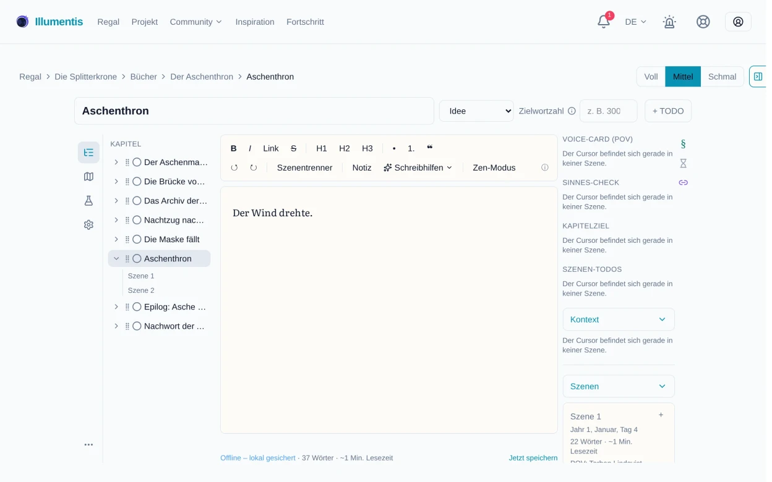Toggle status circle of Epilog: Asche chapter

tap(137, 307)
